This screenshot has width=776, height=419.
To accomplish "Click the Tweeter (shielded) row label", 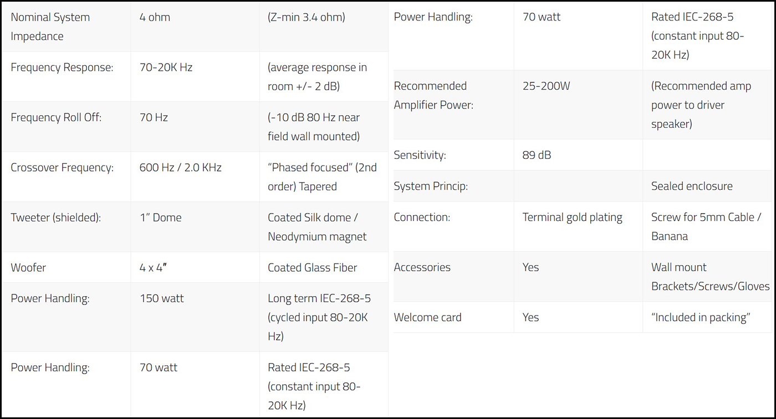I will click(55, 218).
